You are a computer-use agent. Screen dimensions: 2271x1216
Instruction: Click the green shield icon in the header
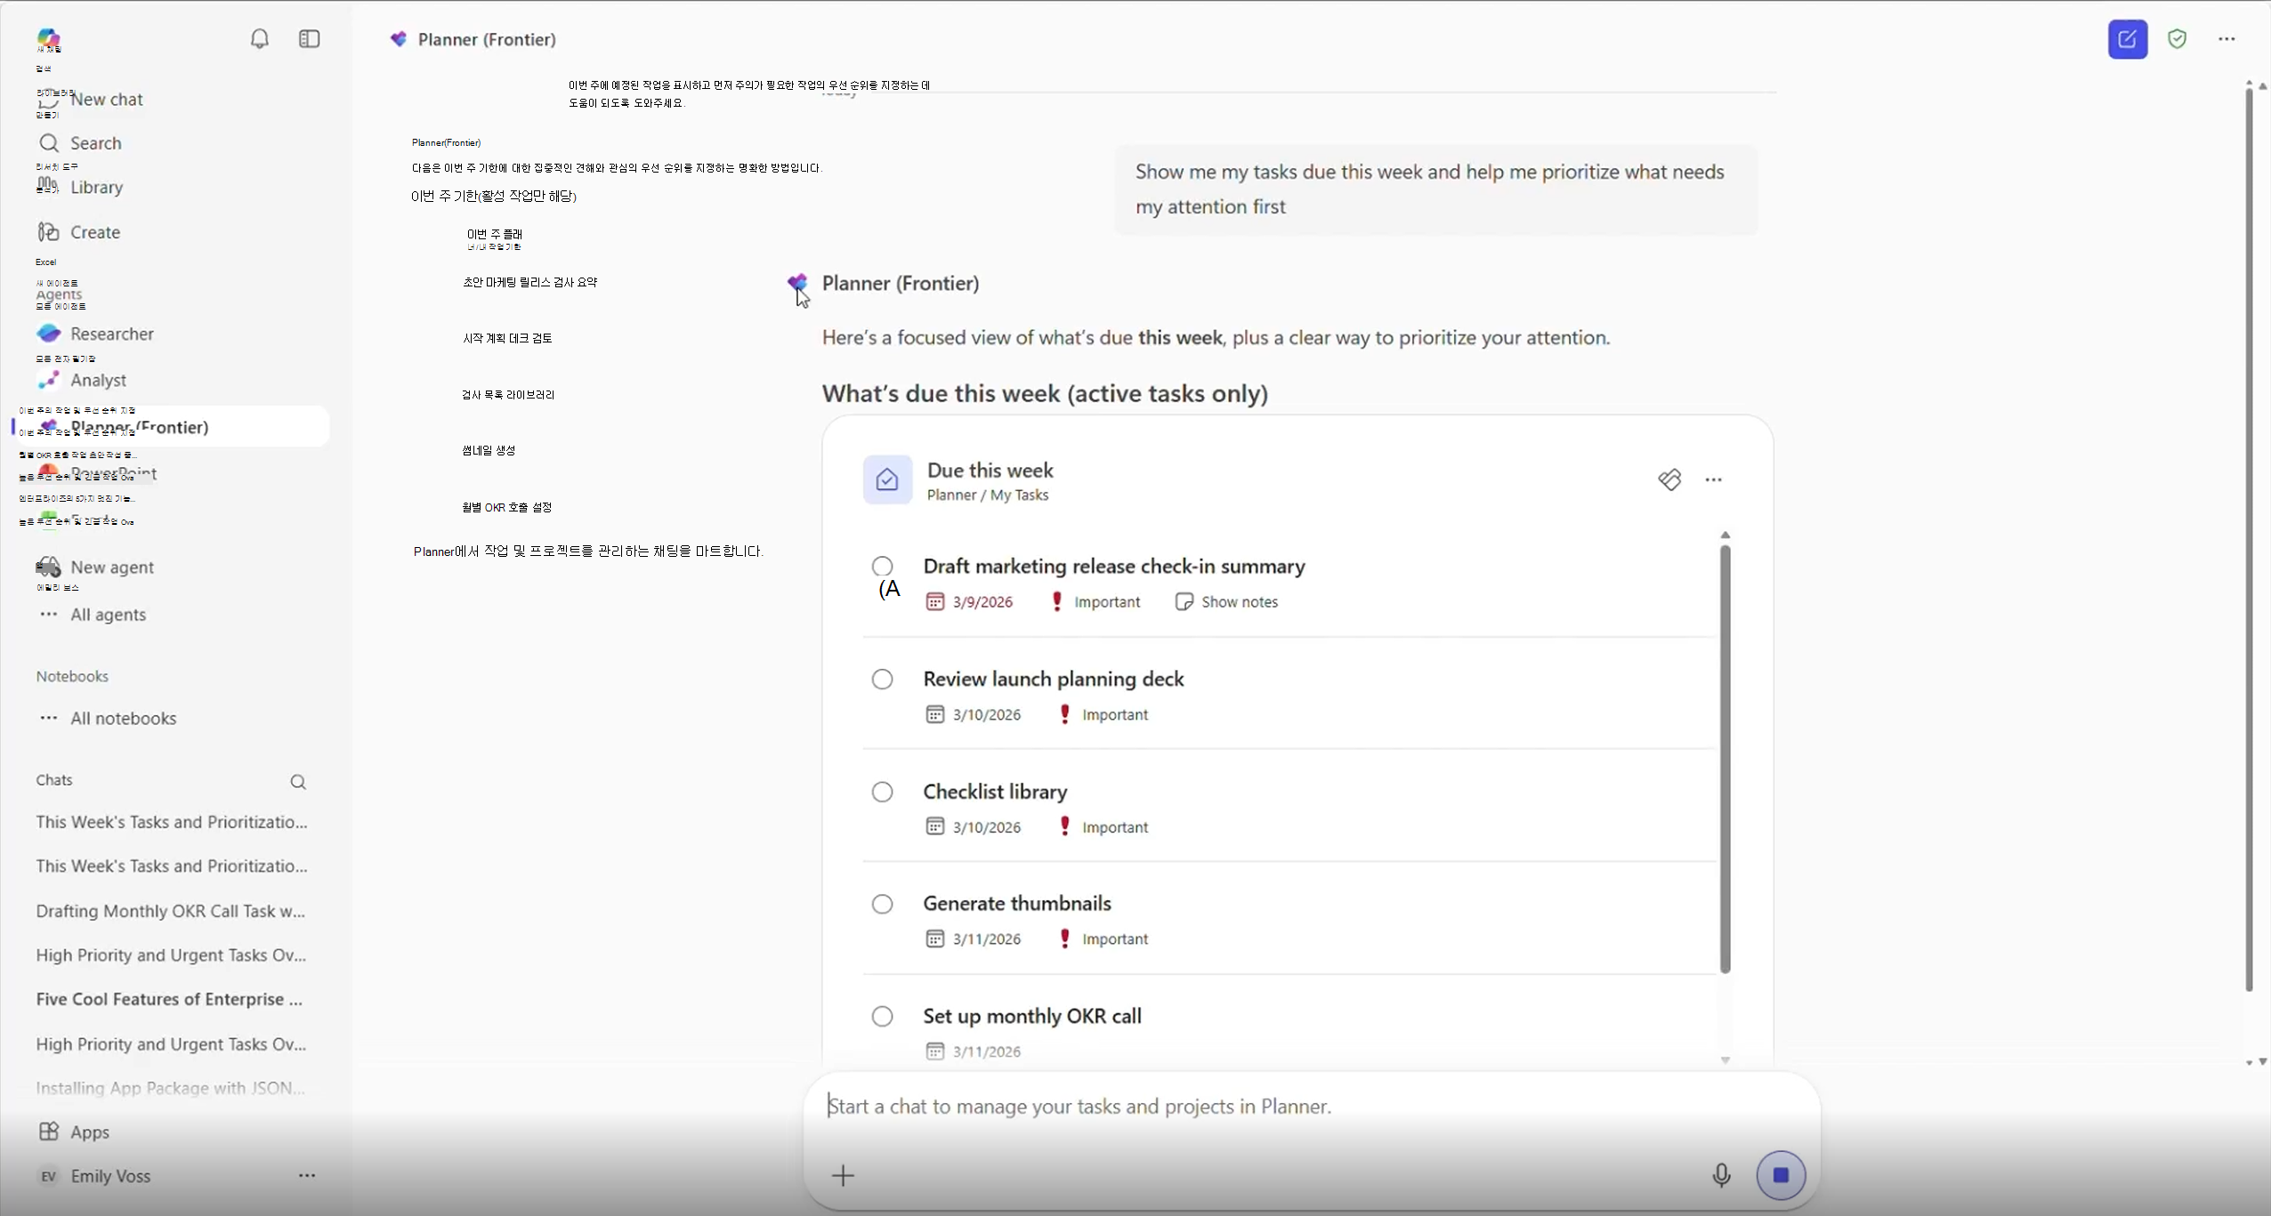point(2177,39)
